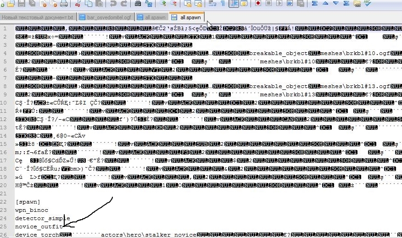Click the blue up triangle toolbar button

click(x=325, y=4)
